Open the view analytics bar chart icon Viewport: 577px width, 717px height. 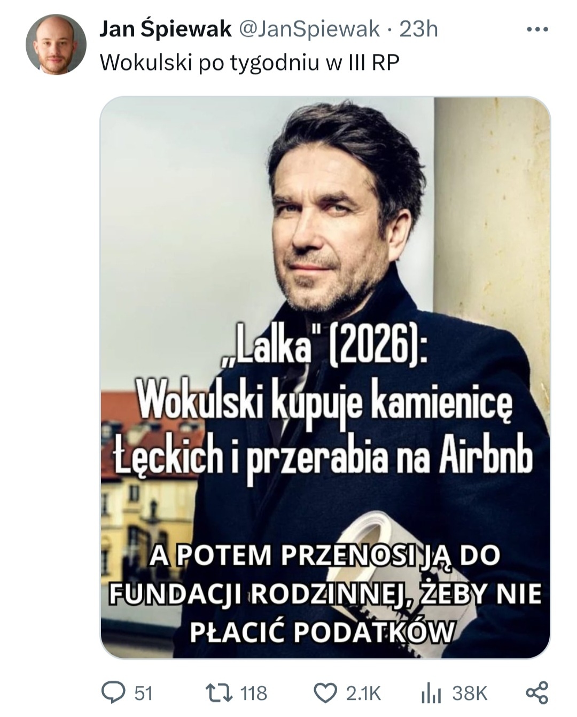[431, 693]
